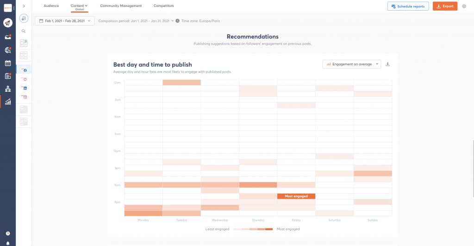Click the search magnifier icon

pos(24,31)
